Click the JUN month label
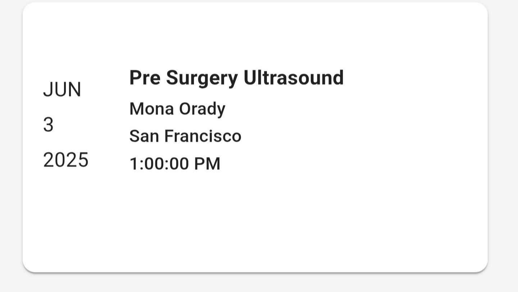Image resolution: width=518 pixels, height=292 pixels. [62, 89]
